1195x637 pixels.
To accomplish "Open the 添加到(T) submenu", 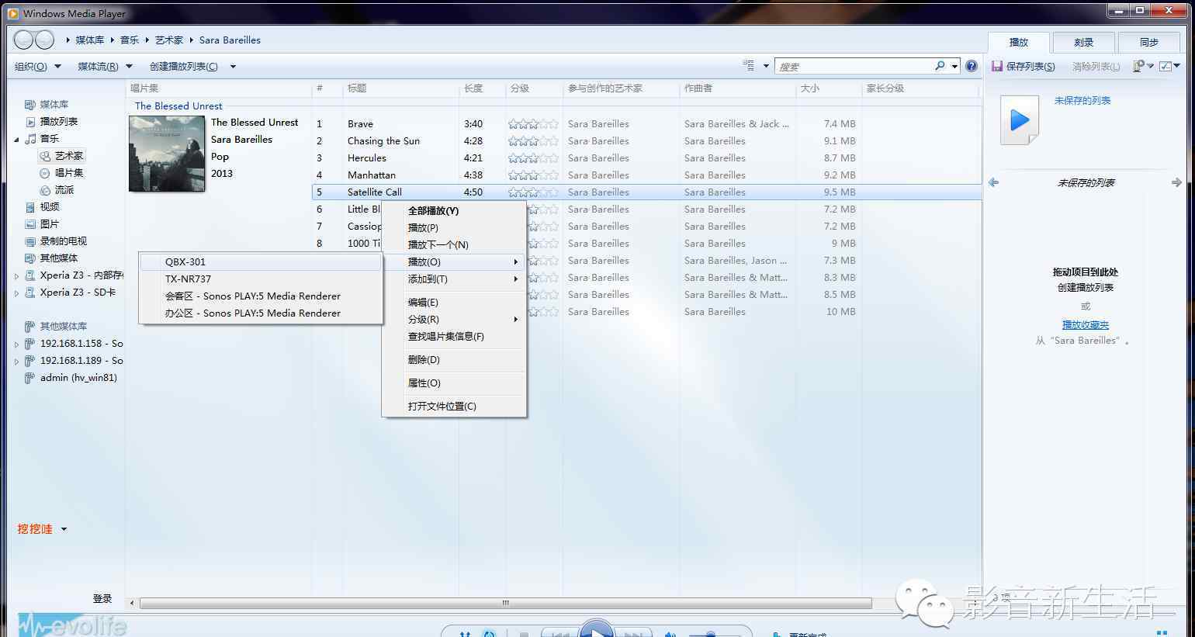I will 455,279.
